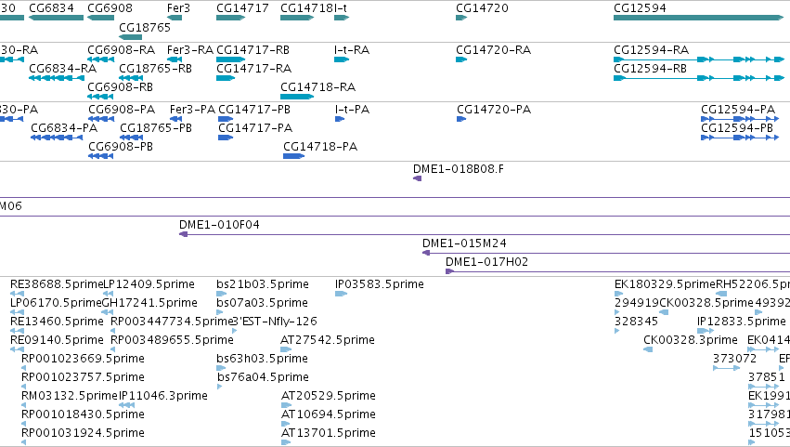This screenshot has height=447, width=790.
Task: Select EST RE13460.5prime
Action: (x=57, y=322)
